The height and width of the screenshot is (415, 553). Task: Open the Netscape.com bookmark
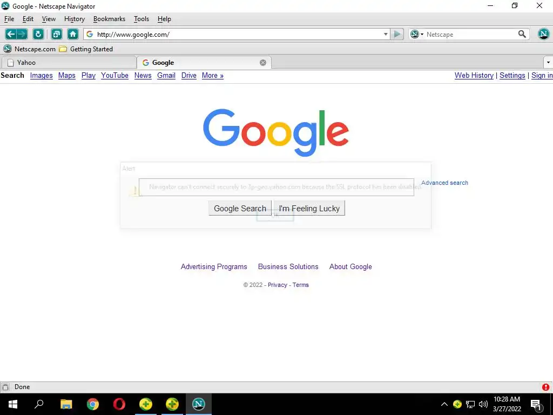(x=30, y=49)
